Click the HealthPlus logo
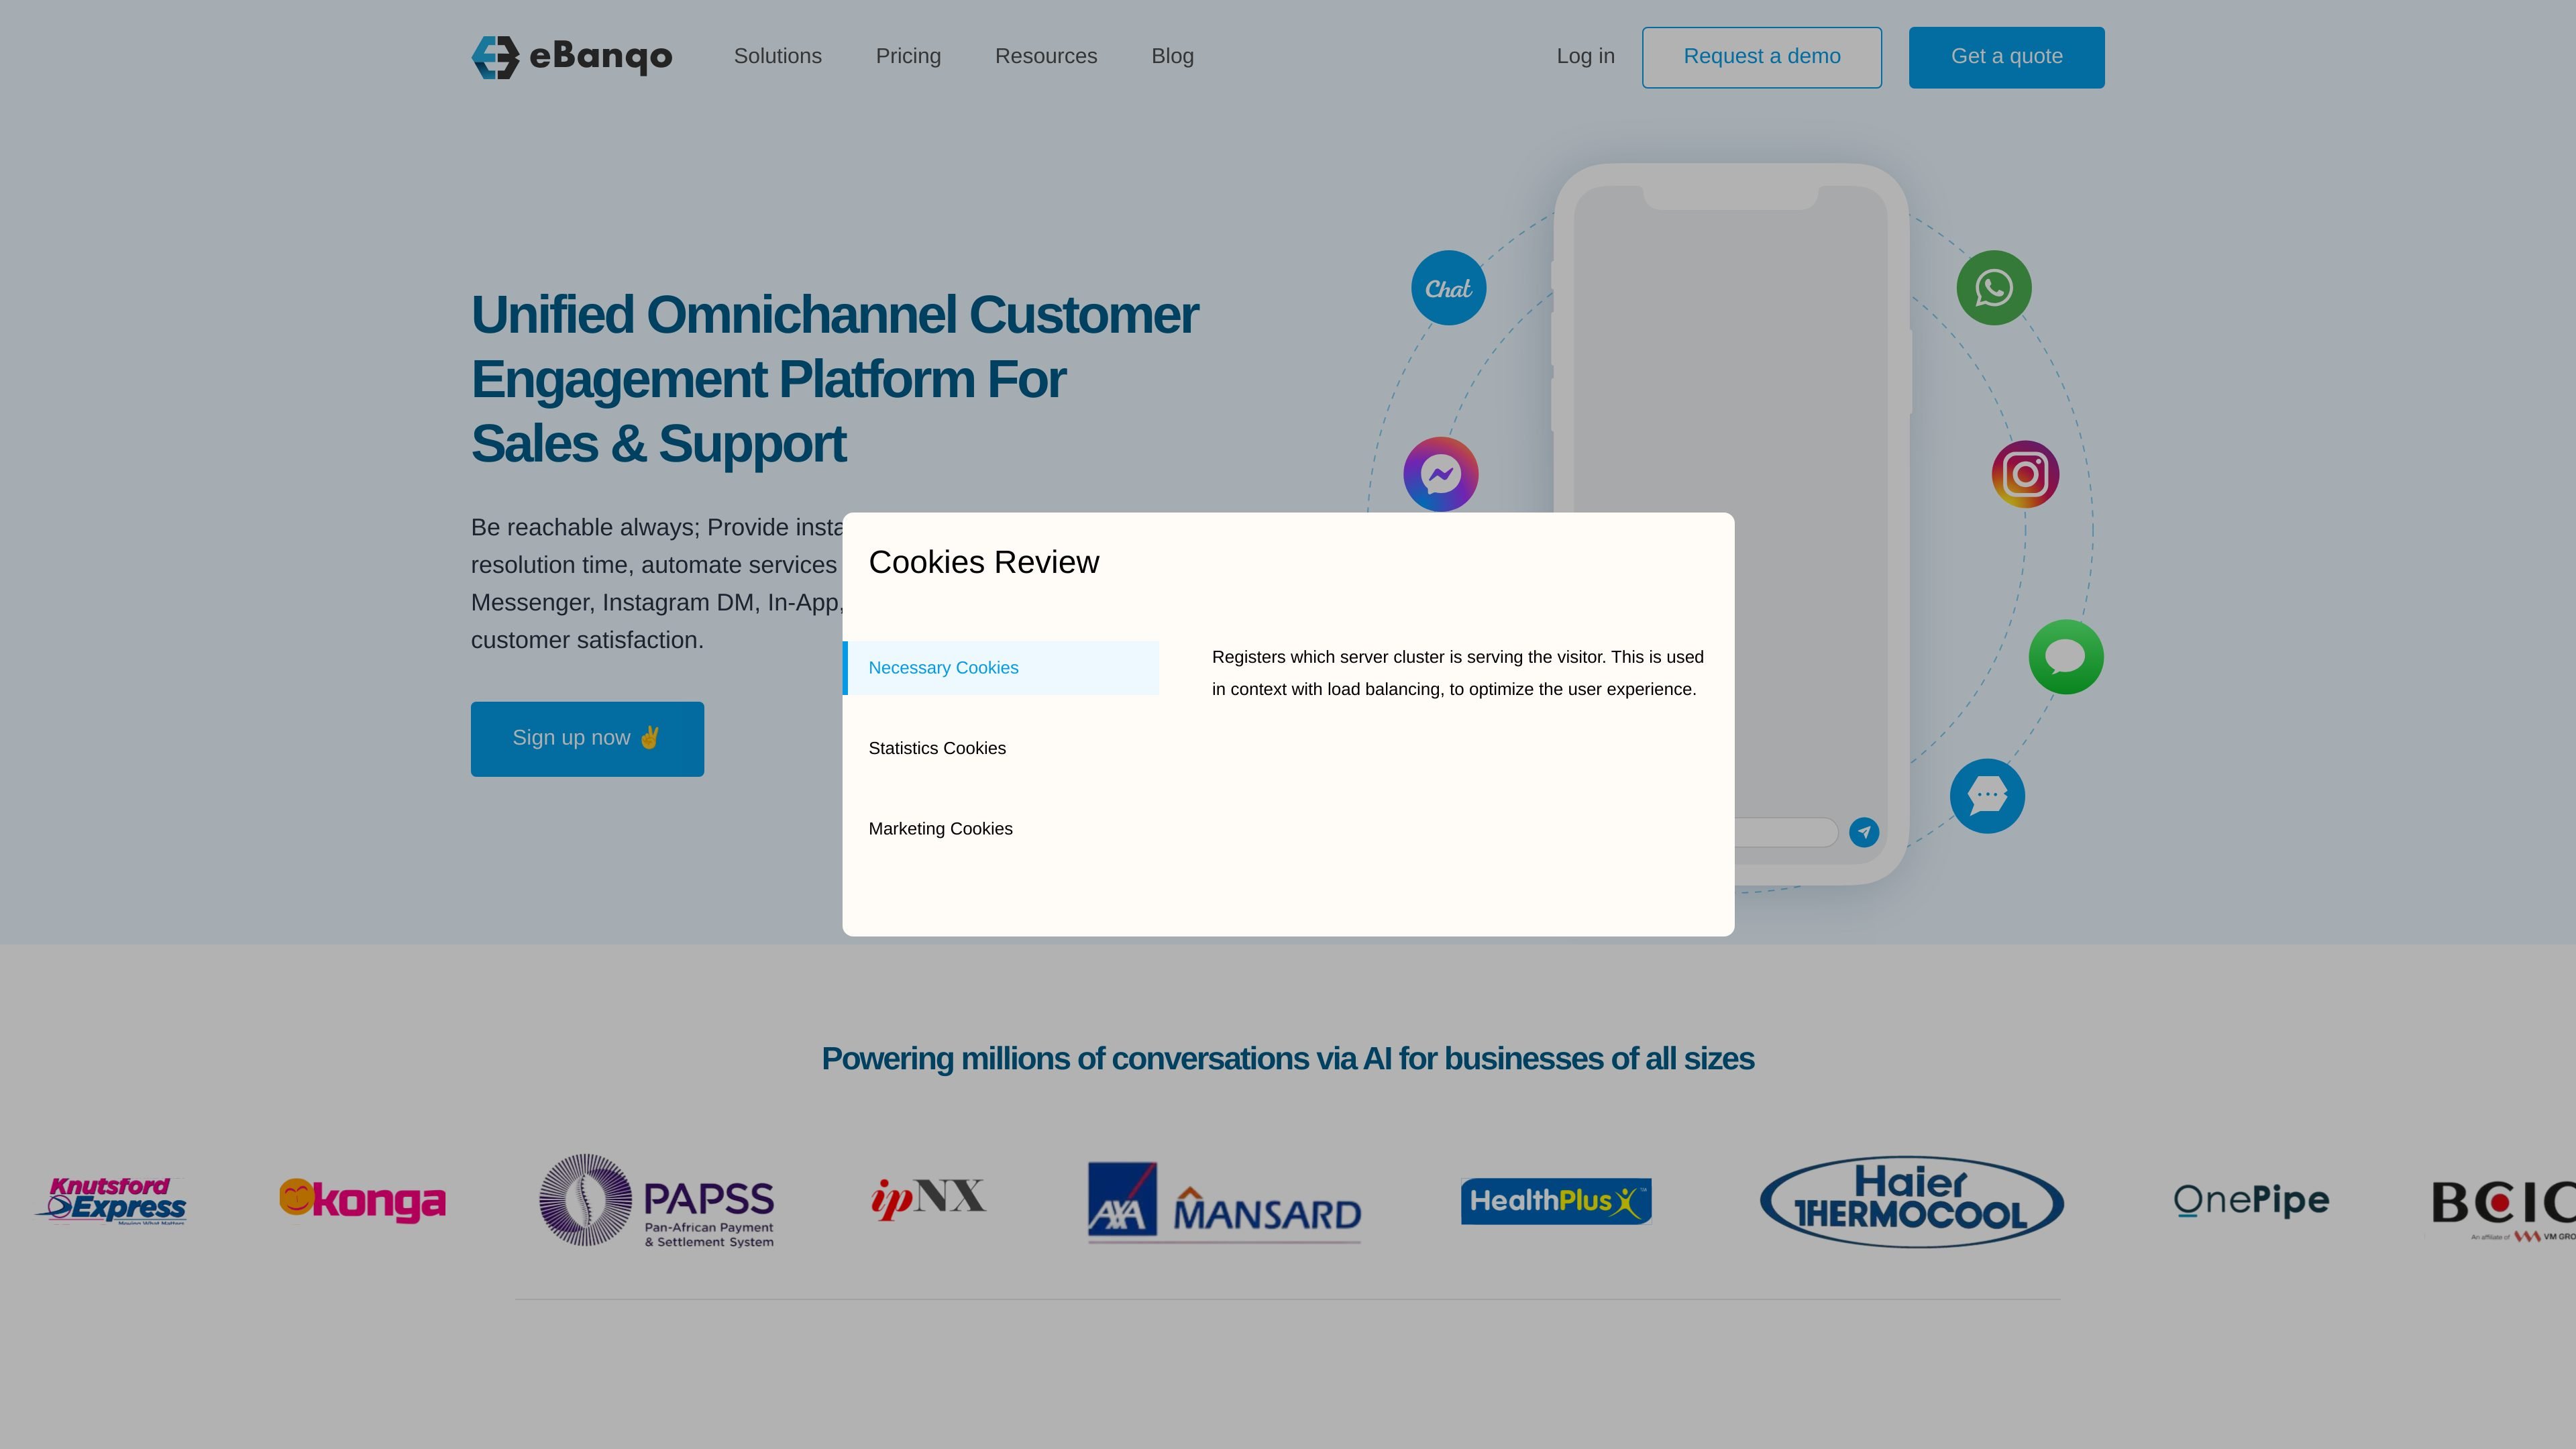Viewport: 2576px width, 1449px height. [x=1556, y=1200]
